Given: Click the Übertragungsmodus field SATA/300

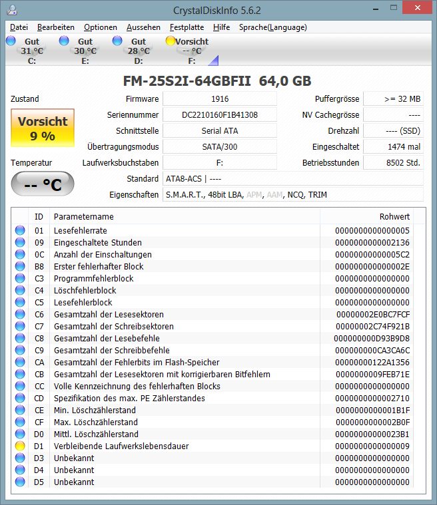Looking at the screenshot, I should point(220,147).
